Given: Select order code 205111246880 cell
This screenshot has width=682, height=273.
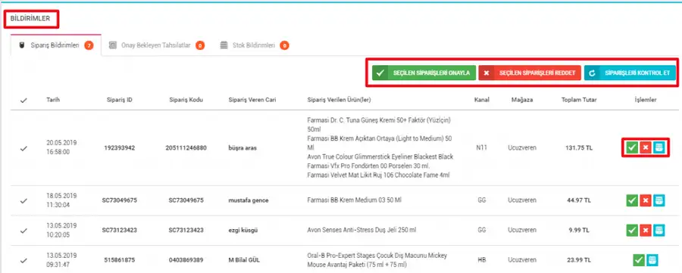Looking at the screenshot, I should click(186, 148).
